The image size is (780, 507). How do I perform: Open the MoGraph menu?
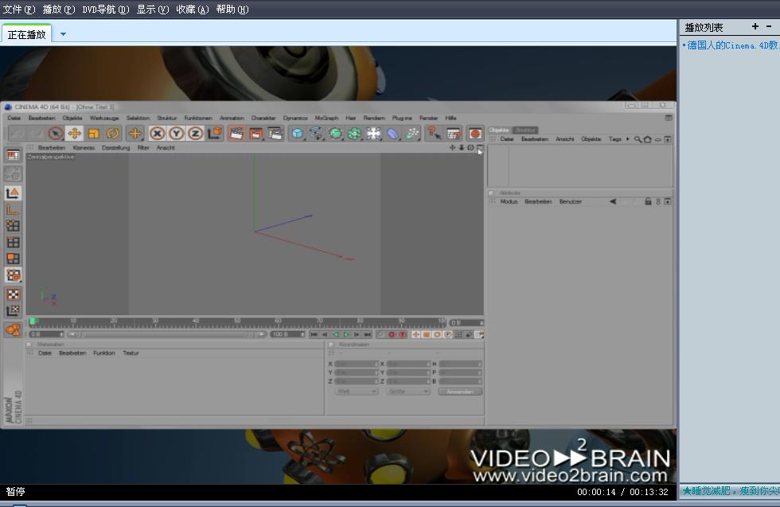(x=326, y=118)
